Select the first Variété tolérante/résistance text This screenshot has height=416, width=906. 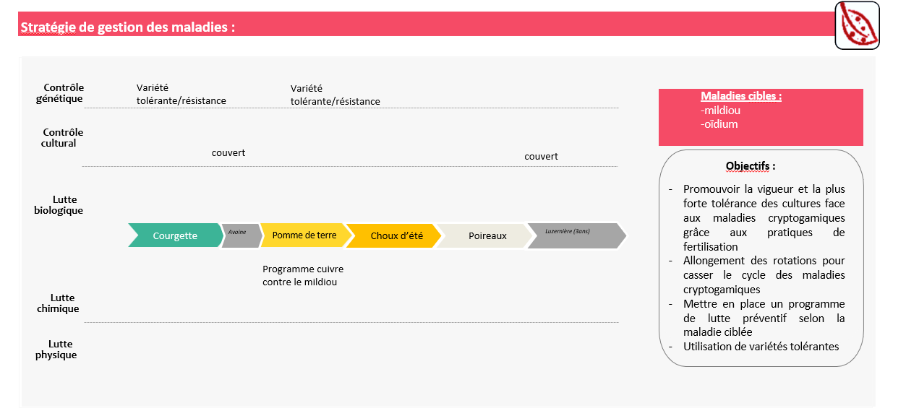pyautogui.click(x=181, y=94)
